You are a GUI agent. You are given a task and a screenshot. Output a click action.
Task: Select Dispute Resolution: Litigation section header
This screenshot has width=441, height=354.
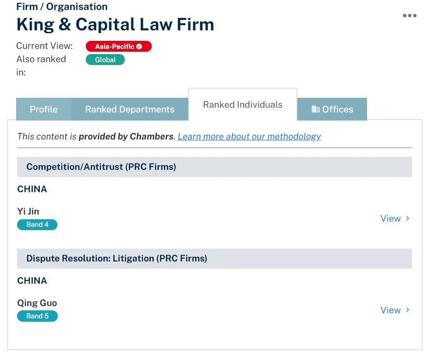[214, 258]
